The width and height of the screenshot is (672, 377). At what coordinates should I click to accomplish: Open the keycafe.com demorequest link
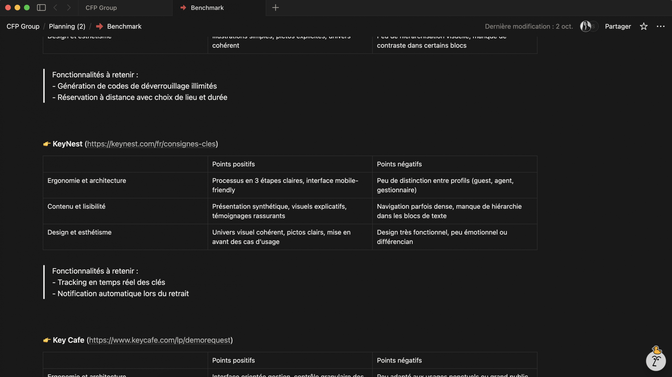pos(160,340)
